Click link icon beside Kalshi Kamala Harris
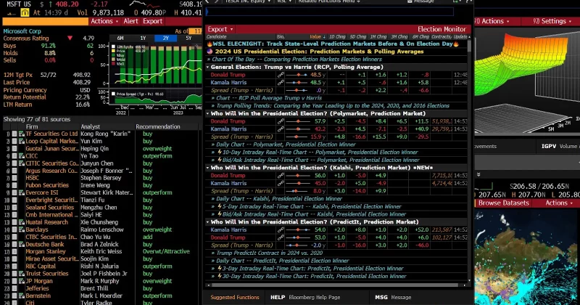Image resolution: width=580 pixels, height=305 pixels. [281, 184]
